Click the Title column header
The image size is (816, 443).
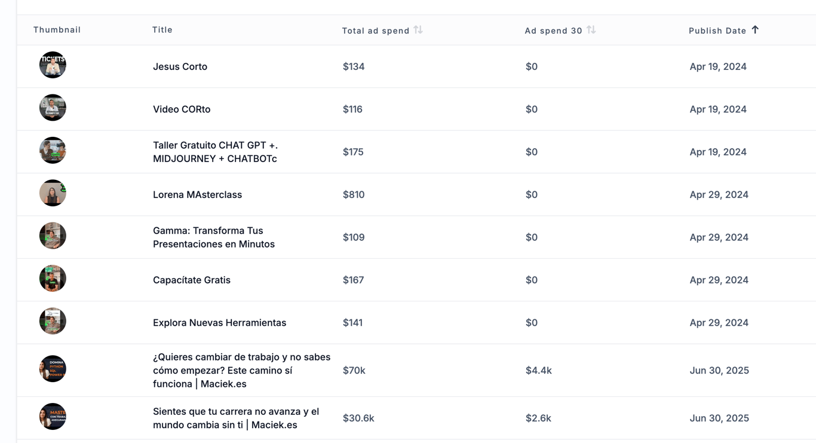tap(162, 30)
